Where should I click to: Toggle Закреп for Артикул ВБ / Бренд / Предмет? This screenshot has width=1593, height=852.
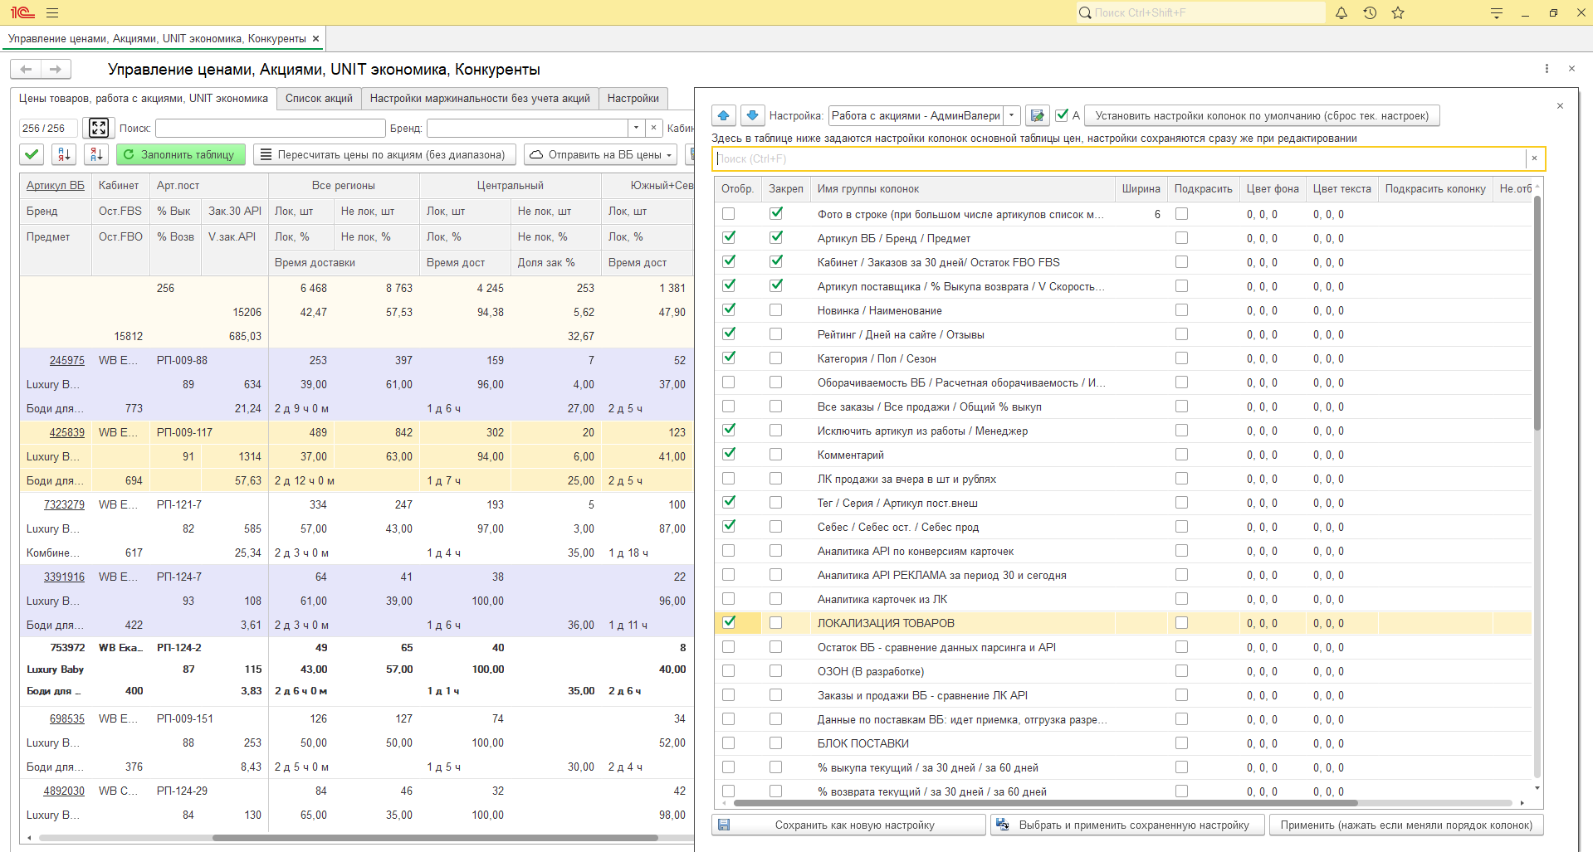(x=776, y=238)
